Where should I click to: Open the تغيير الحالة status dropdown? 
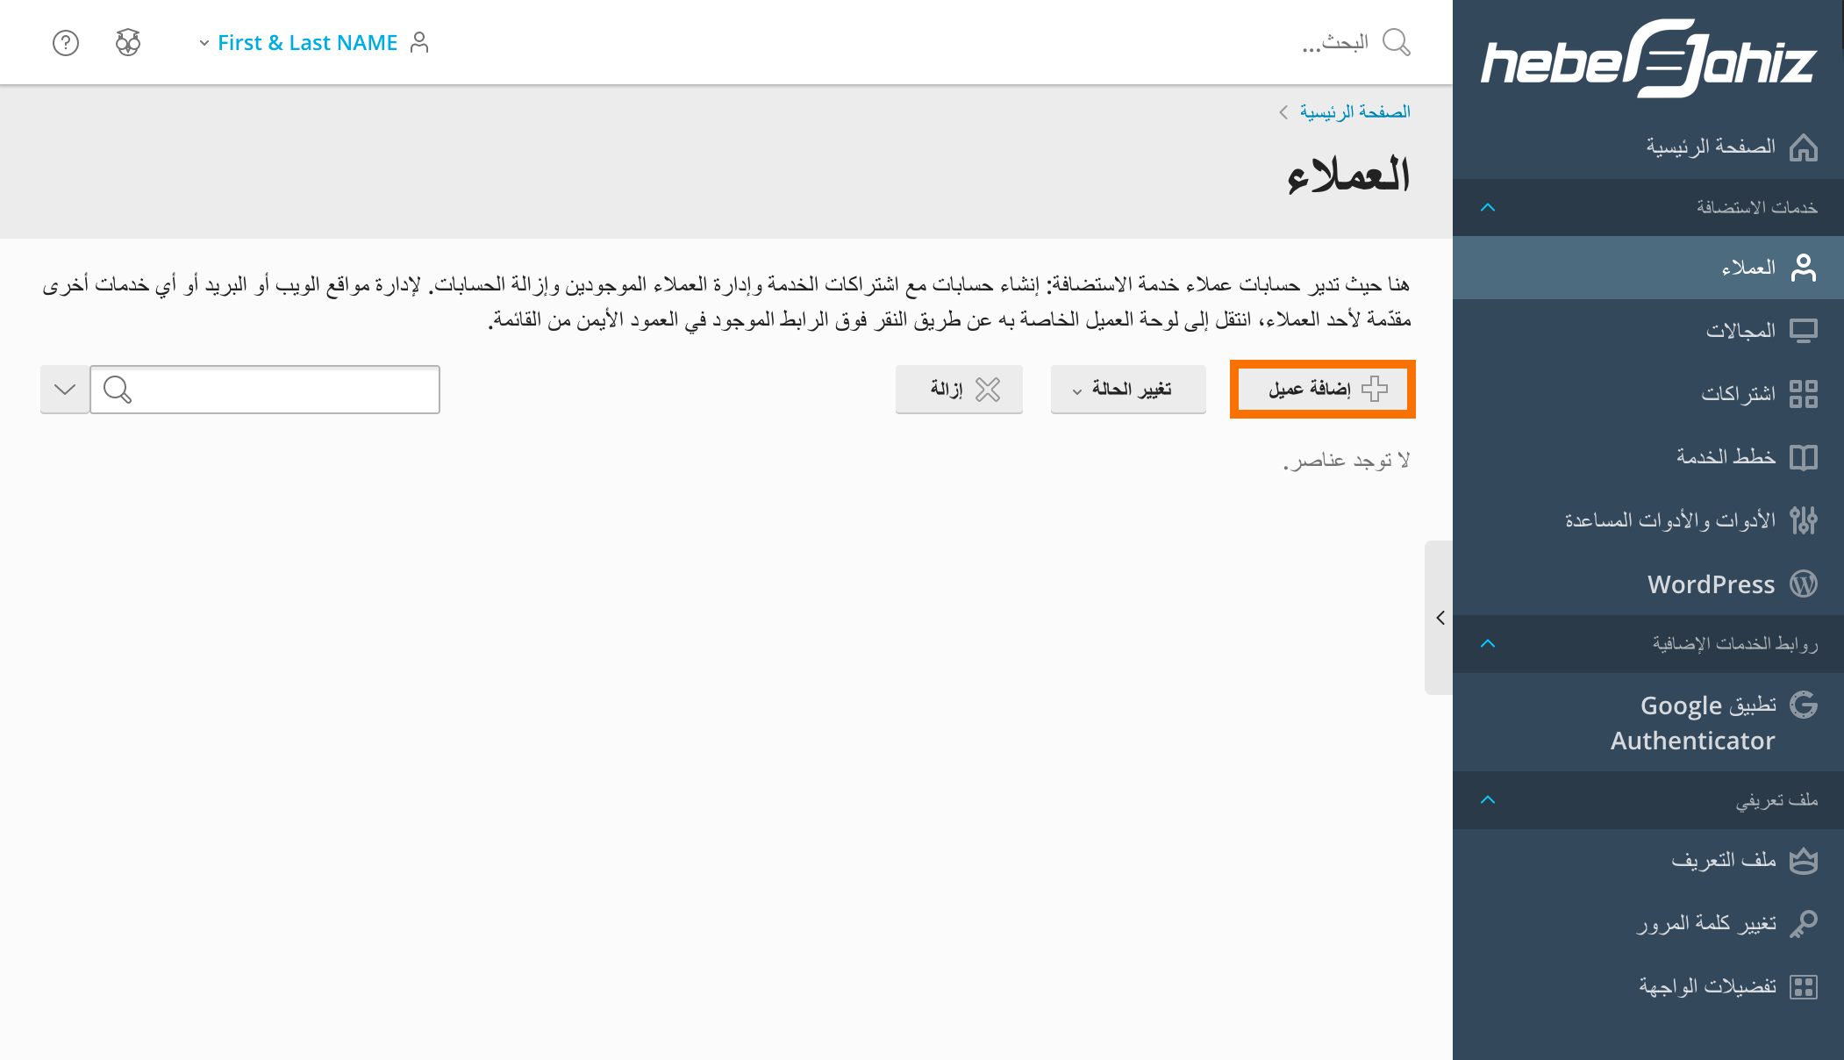coord(1128,390)
